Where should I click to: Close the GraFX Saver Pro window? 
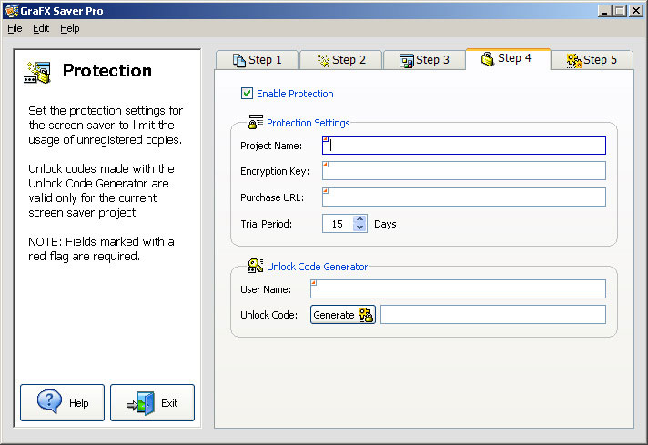click(x=635, y=11)
